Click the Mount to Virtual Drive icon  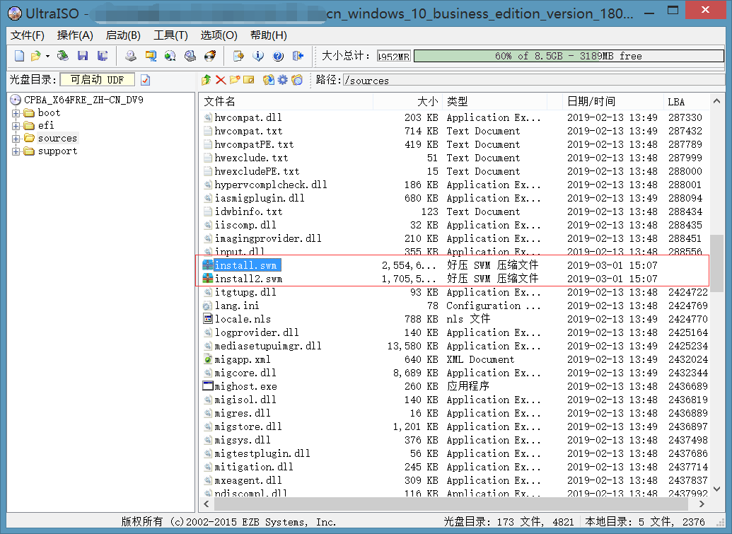pos(190,56)
